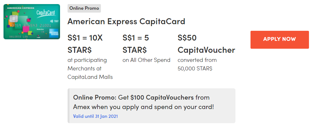The image size is (314, 126).
Task: Click 'on All Other Spend' description
Action: pyautogui.click(x=146, y=60)
